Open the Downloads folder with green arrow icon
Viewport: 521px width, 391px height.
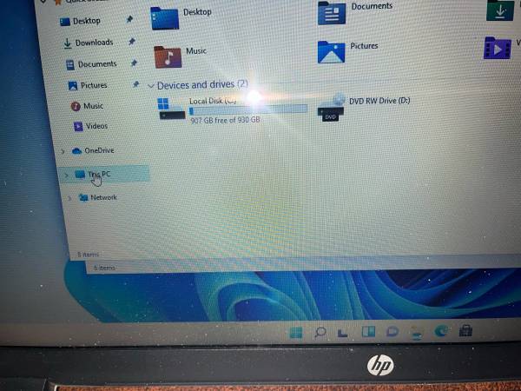(x=498, y=10)
